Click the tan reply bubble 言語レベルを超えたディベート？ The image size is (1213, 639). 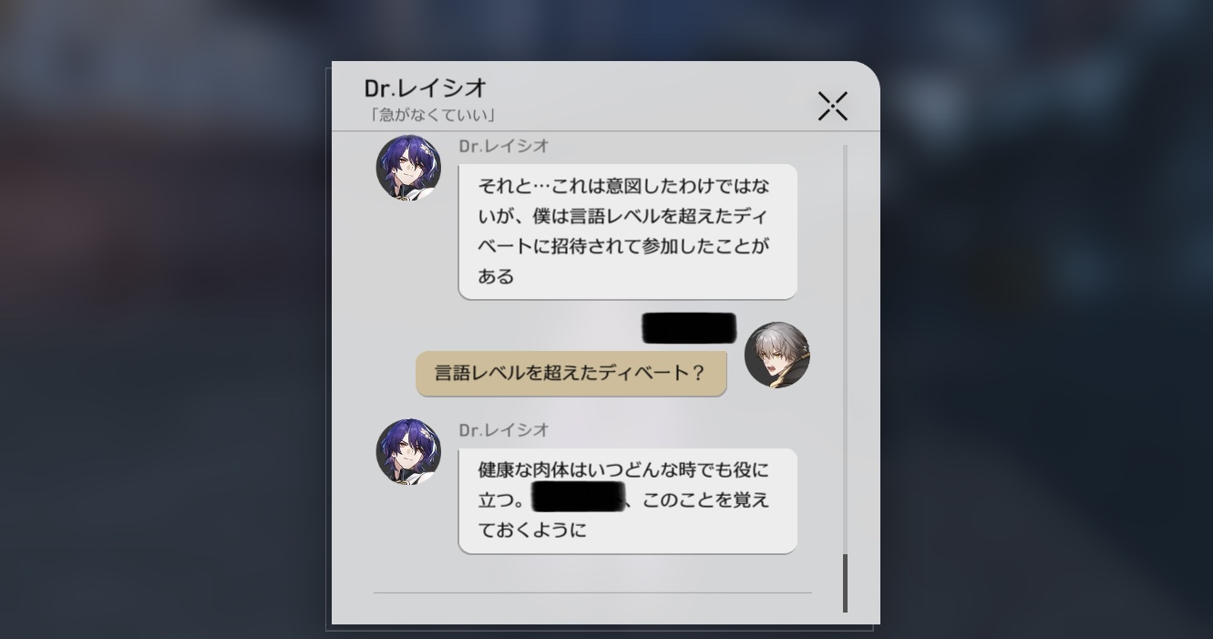coord(571,374)
